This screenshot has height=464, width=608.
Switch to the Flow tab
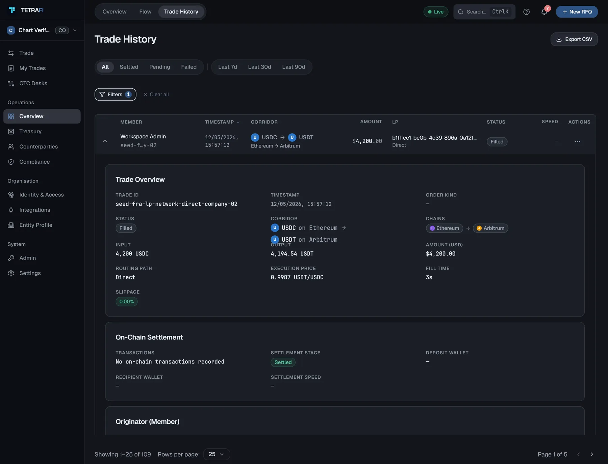145,12
